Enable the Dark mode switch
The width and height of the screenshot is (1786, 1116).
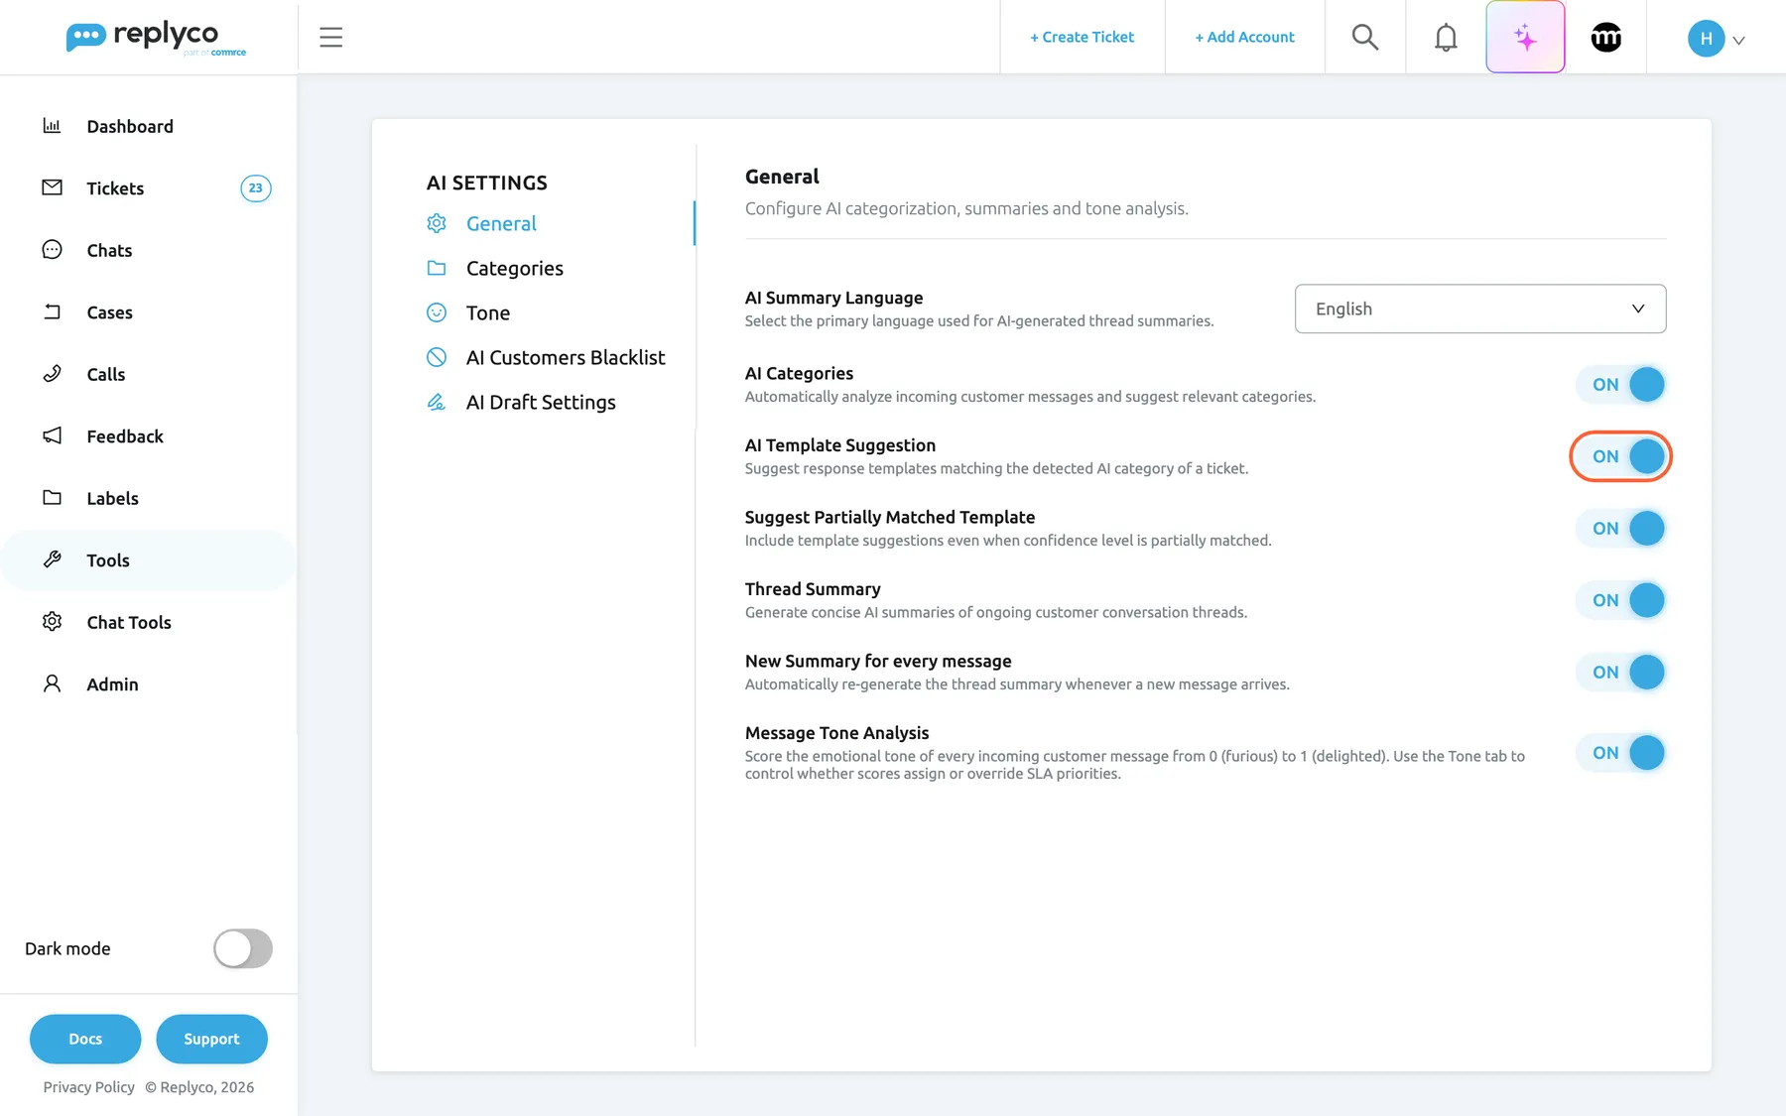243,948
